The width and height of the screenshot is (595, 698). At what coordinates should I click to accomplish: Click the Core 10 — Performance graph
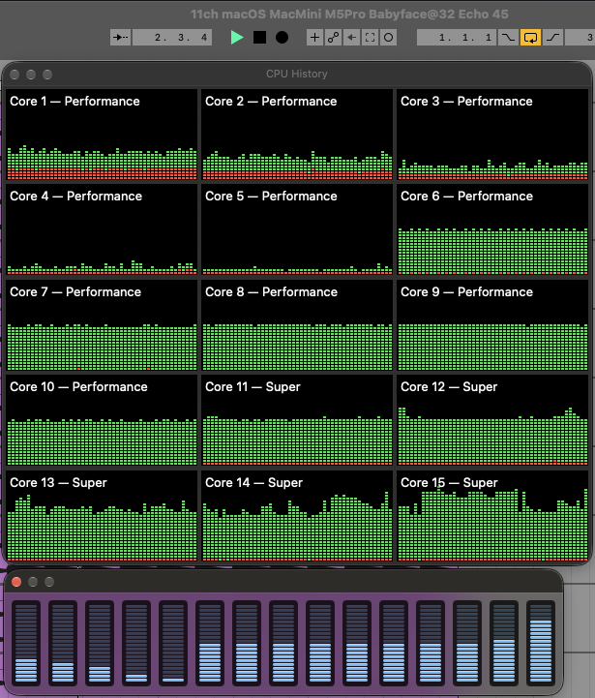pyautogui.click(x=102, y=420)
